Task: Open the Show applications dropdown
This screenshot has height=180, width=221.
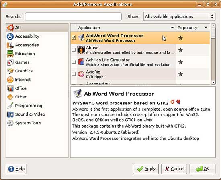Action: click(x=179, y=16)
